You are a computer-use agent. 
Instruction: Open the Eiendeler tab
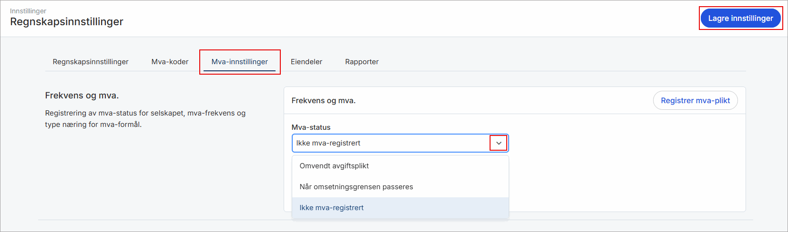307,62
